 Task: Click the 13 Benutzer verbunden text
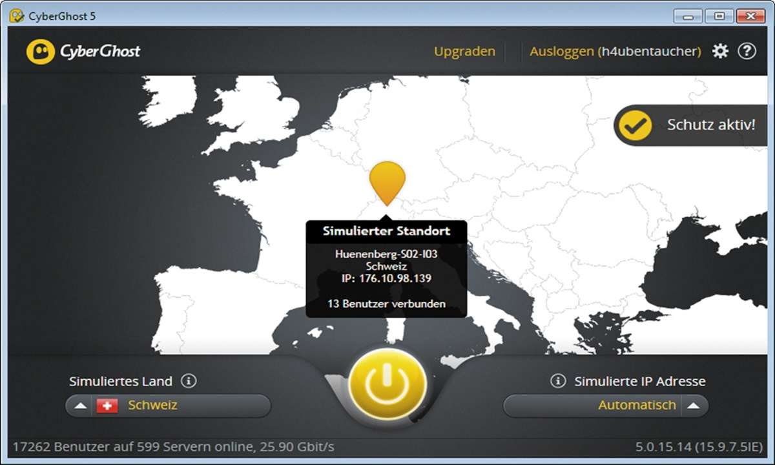(386, 304)
